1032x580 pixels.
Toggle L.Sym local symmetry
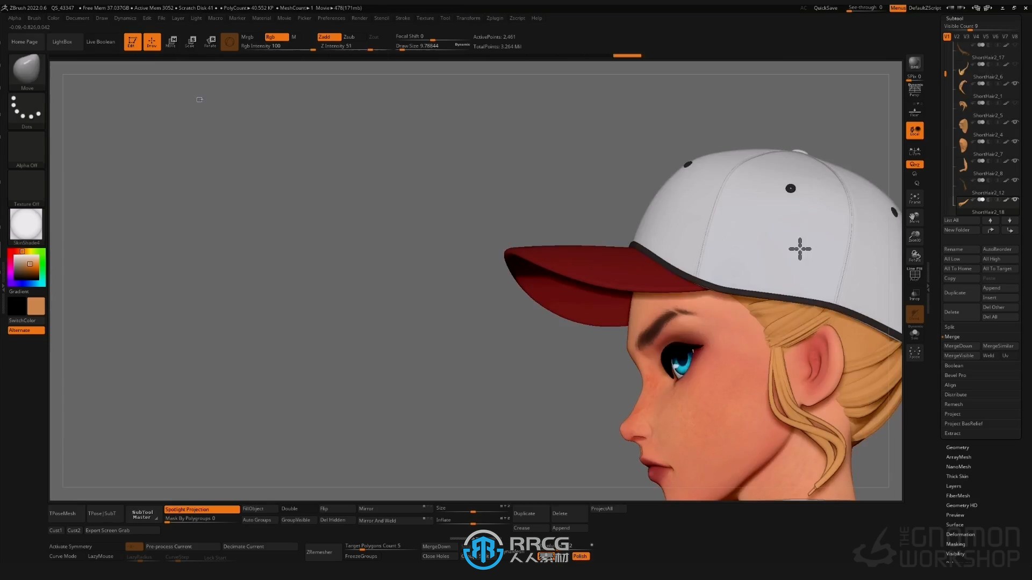pos(914,151)
